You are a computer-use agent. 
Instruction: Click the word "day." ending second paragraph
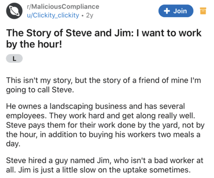tap(13, 144)
